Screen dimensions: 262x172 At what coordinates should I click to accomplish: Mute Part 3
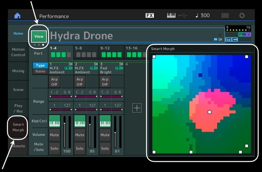[105, 135]
